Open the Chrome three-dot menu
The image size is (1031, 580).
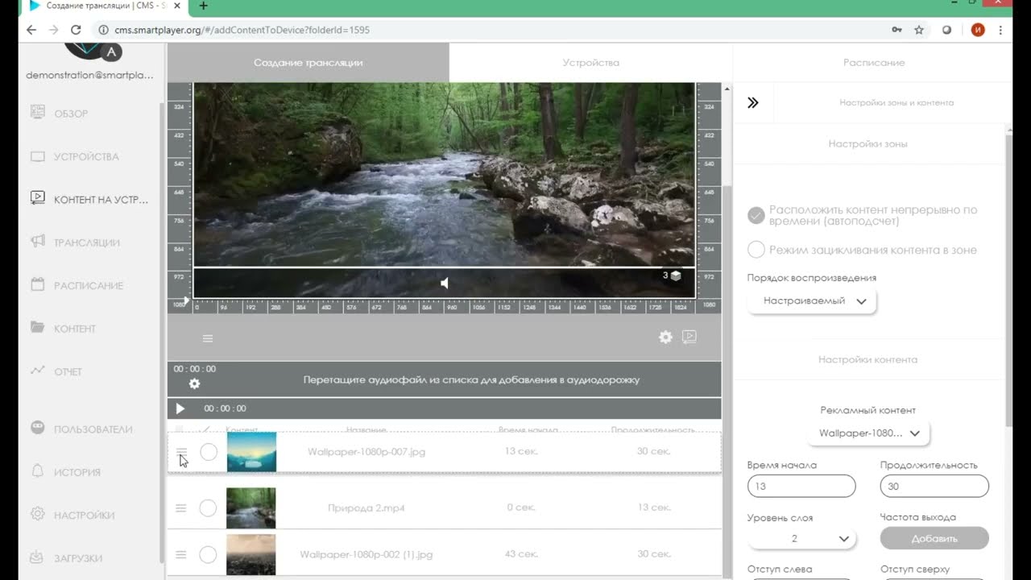pos(1000,30)
